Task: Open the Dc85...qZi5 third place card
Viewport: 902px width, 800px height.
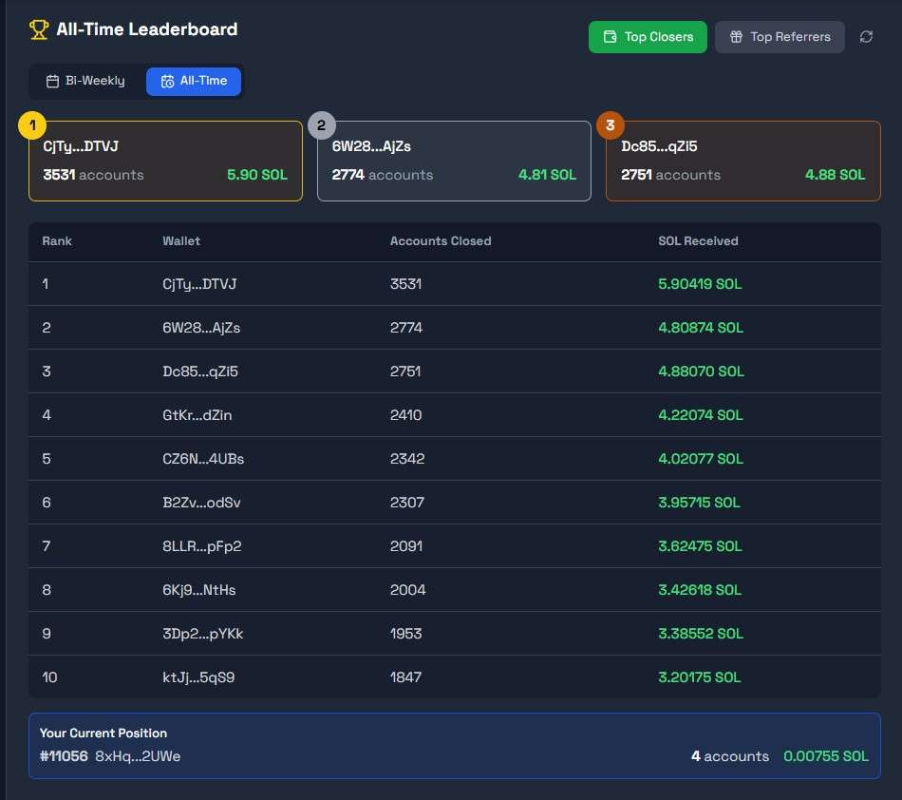Action: click(x=743, y=162)
